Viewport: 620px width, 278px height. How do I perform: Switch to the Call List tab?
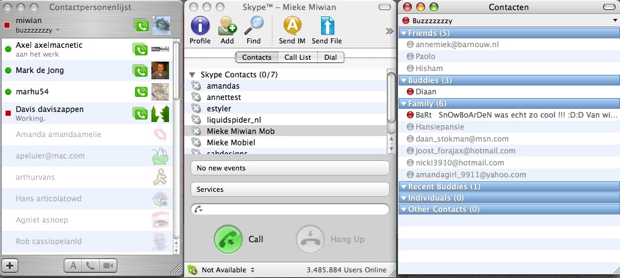[298, 57]
